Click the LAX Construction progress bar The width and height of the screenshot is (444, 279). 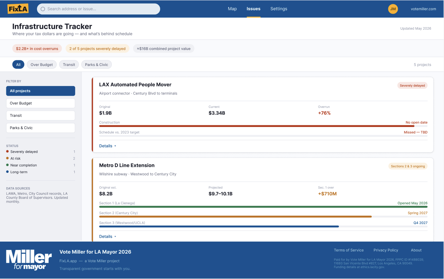pyautogui.click(x=263, y=126)
